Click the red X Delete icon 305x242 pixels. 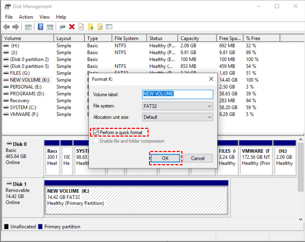point(72,27)
